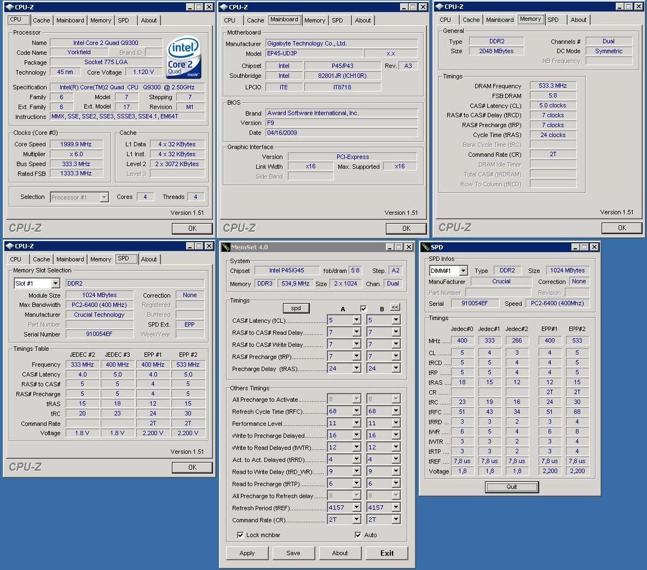Open the Slot #1 dropdown in CPU-Z SPD tab
The image size is (647, 570).
55,283
